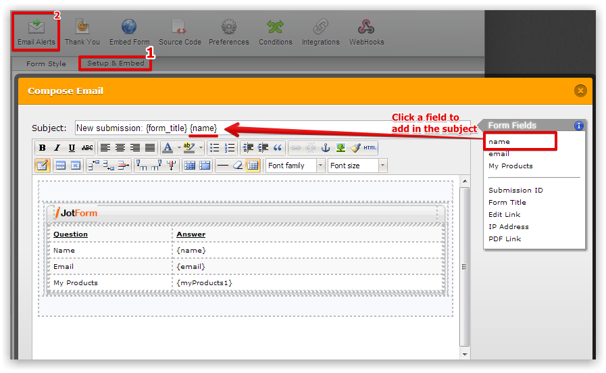Insert a horizontal rule
The height and width of the screenshot is (373, 606).
coord(223,166)
